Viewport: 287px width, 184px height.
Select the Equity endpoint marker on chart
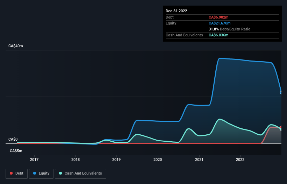point(281,93)
